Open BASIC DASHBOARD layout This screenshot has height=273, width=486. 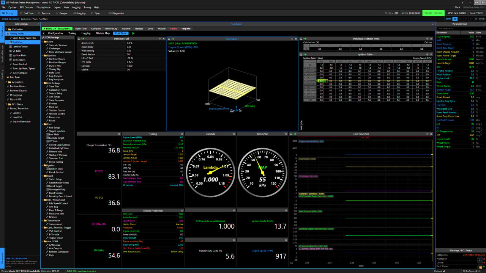tap(457, 13)
